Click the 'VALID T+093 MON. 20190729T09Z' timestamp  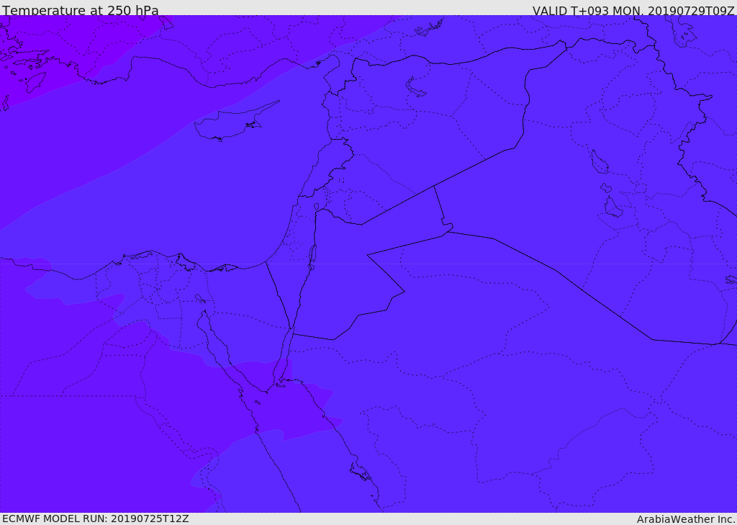tap(633, 11)
